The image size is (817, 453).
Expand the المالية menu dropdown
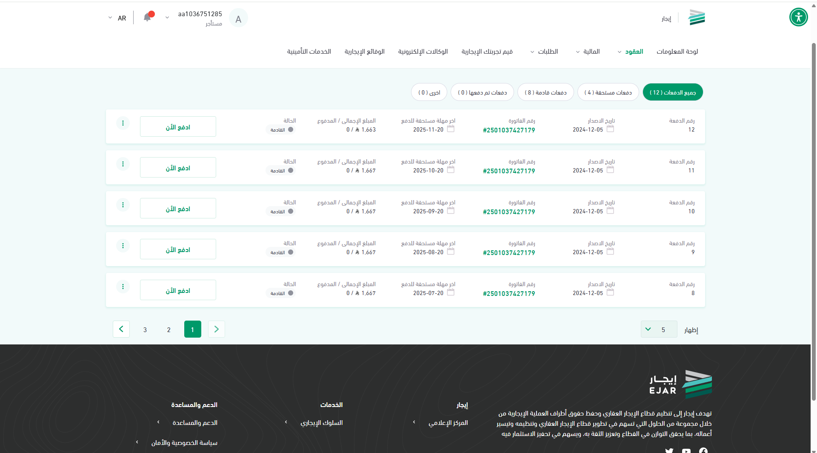(588, 52)
